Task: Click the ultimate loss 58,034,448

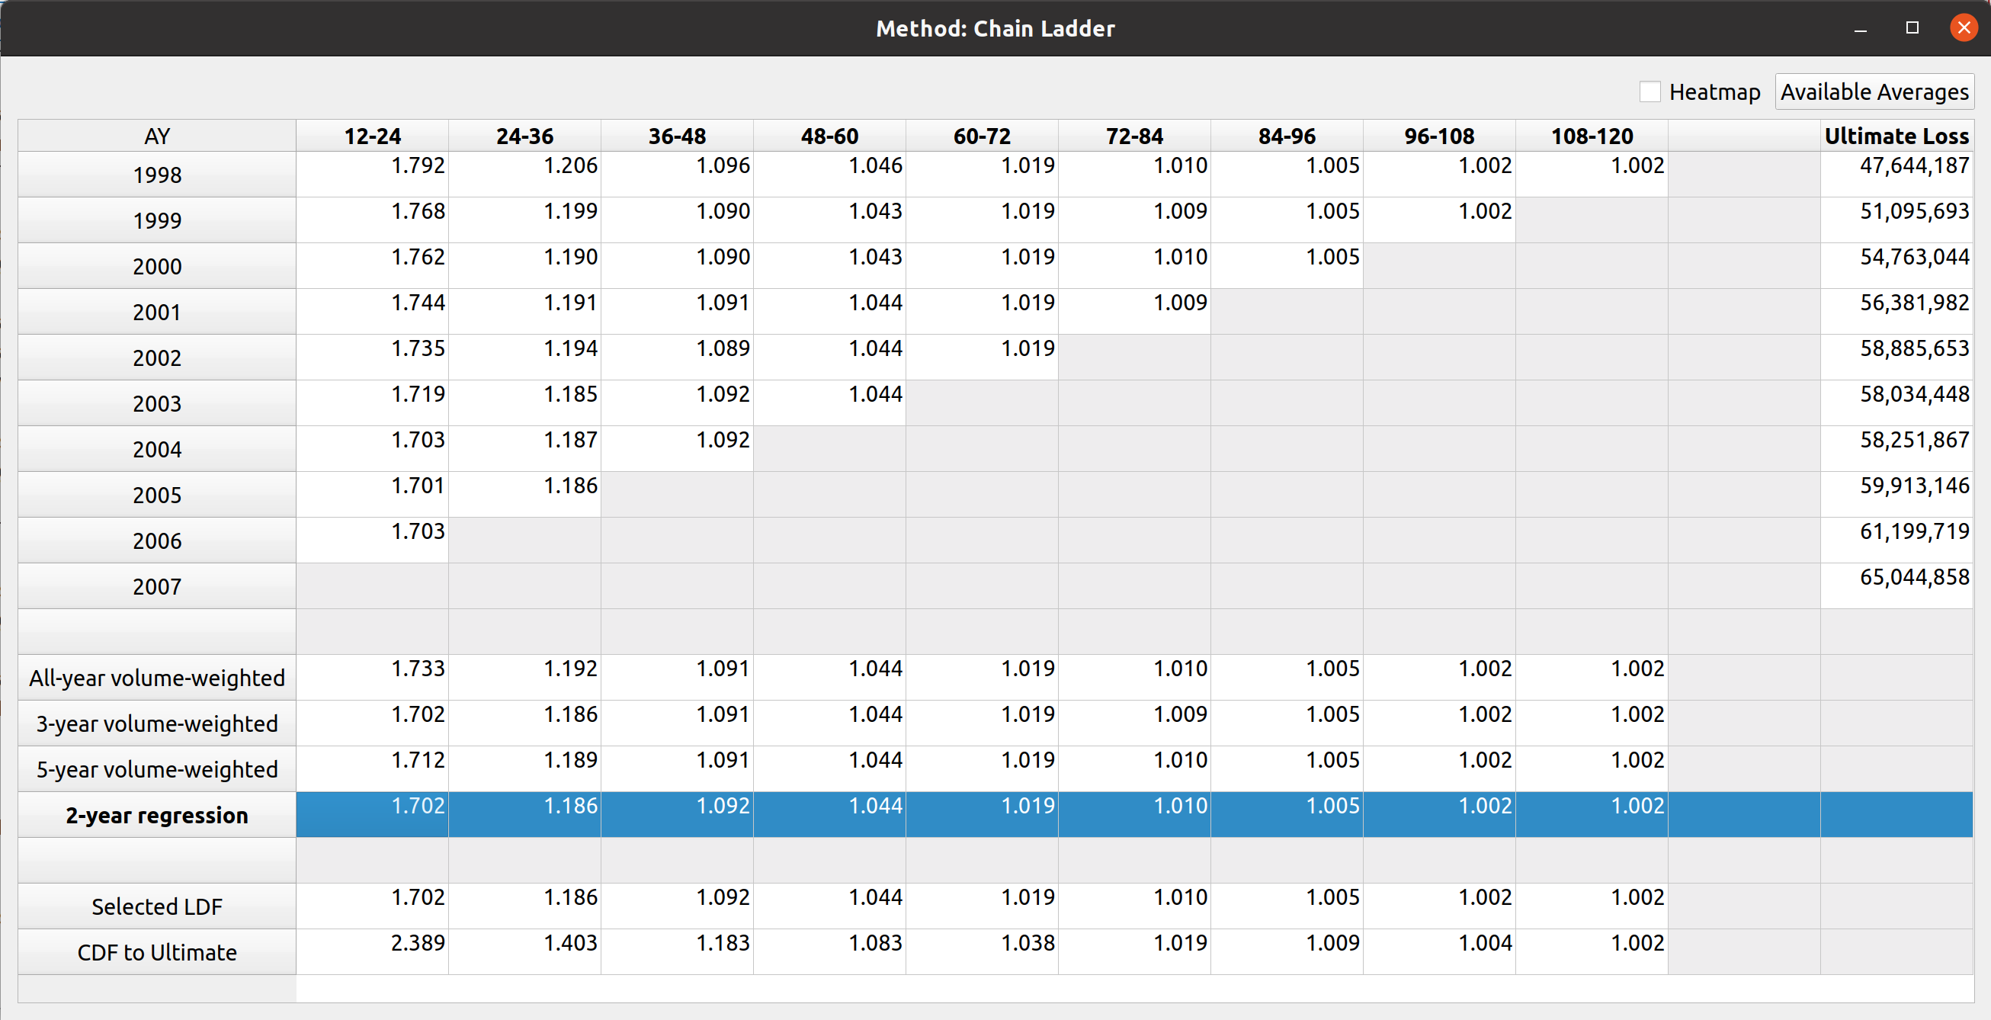Action: [x=1896, y=403]
